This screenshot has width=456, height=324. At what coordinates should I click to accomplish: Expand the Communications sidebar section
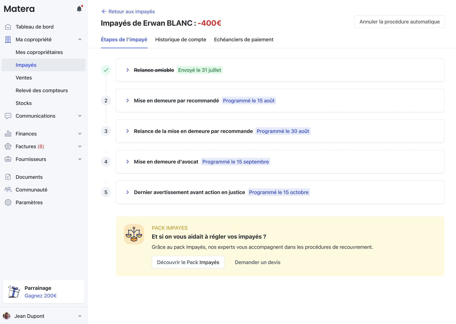tap(80, 116)
